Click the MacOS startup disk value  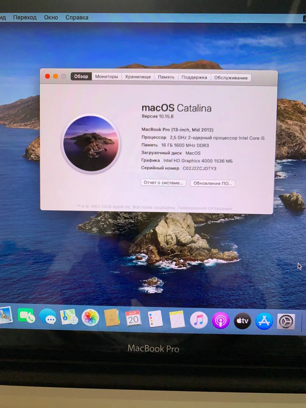point(193,153)
